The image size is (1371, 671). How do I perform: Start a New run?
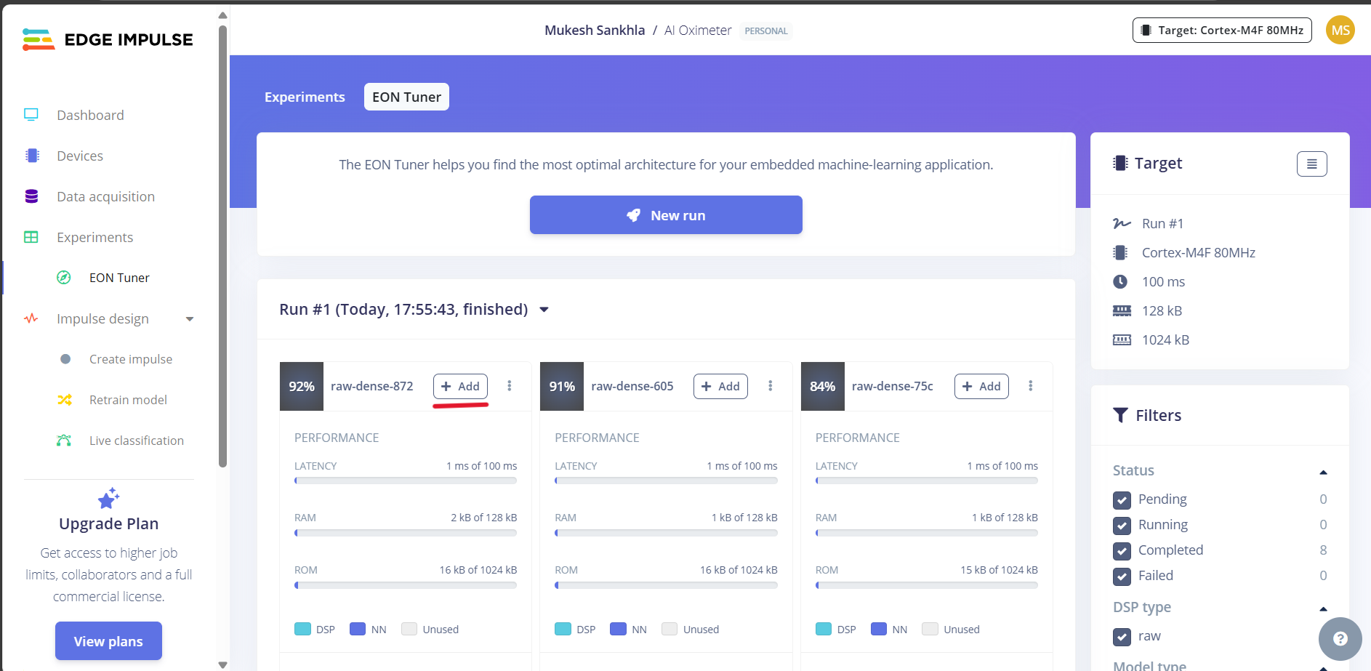666,215
